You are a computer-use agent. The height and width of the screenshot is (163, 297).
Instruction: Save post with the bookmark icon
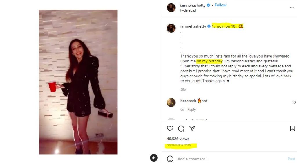292,128
